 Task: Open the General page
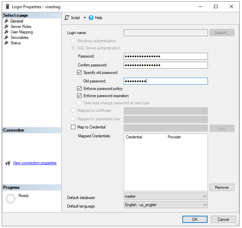point(17,21)
